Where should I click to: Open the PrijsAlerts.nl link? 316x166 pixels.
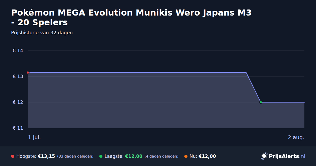pos(287,156)
